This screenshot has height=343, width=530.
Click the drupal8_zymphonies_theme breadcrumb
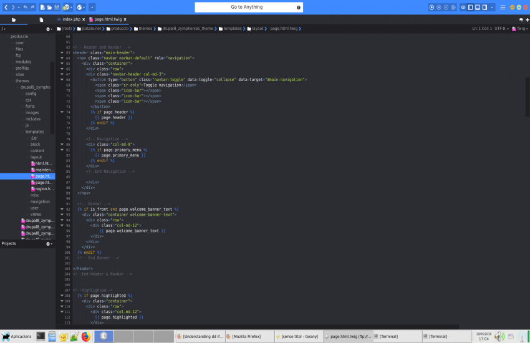(x=185, y=29)
